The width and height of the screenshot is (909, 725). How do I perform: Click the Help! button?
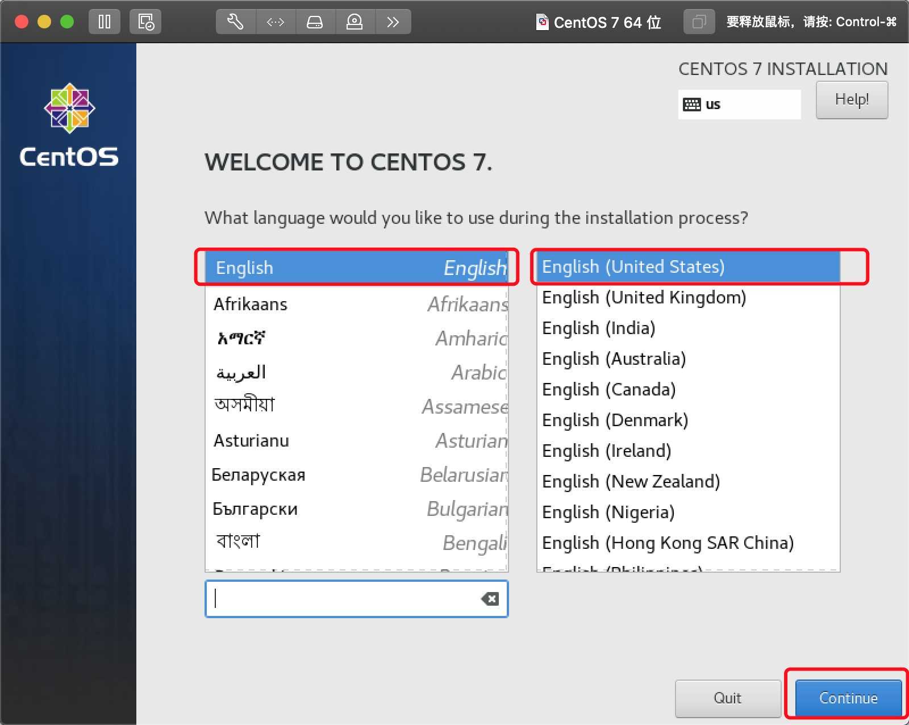point(852,100)
